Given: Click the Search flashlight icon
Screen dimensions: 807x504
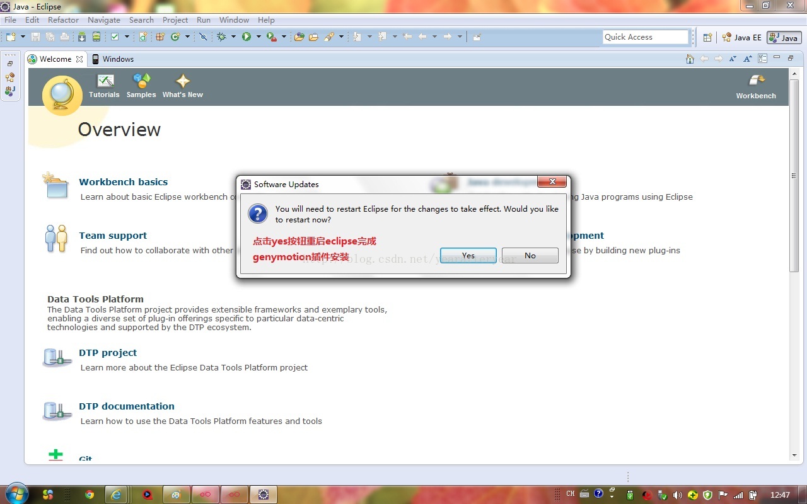Looking at the screenshot, I should [x=329, y=37].
